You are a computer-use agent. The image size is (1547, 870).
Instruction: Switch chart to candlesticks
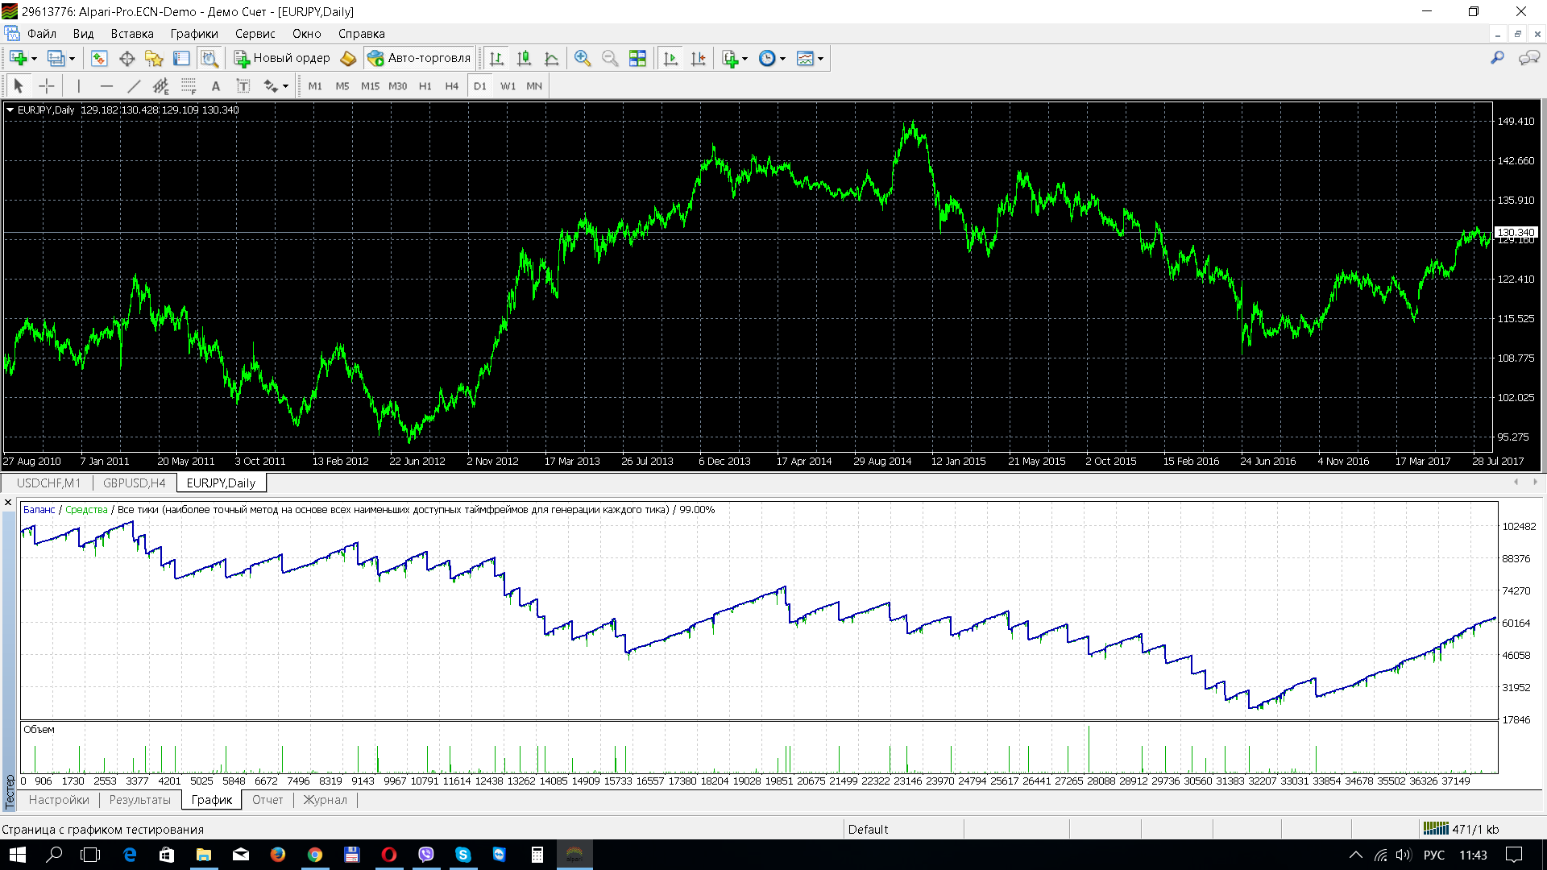(524, 58)
